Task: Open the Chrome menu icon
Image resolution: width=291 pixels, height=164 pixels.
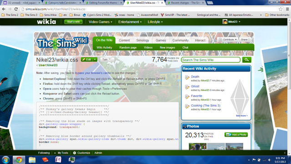Action: (x=287, y=9)
